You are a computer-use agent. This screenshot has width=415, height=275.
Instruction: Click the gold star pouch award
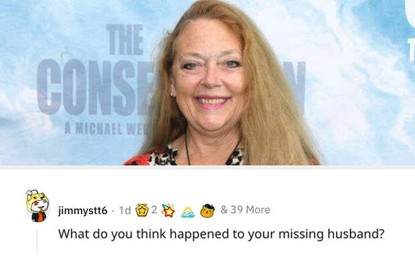(x=142, y=210)
